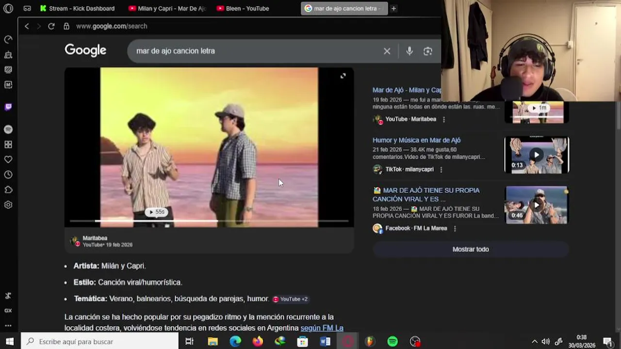Open Twitch panel in sidebar

[8, 107]
